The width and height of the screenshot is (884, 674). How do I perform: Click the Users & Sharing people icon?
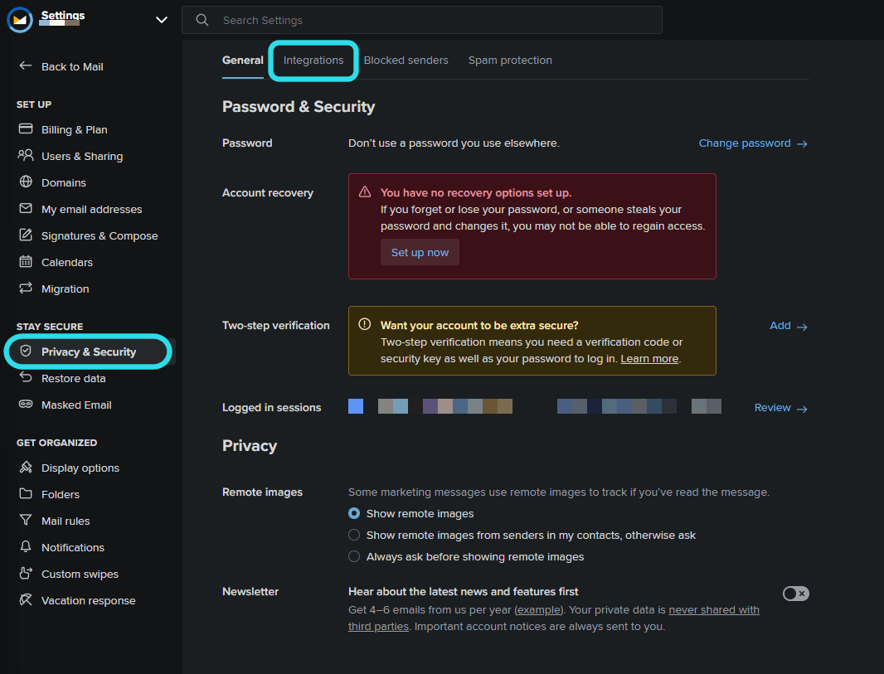26,156
